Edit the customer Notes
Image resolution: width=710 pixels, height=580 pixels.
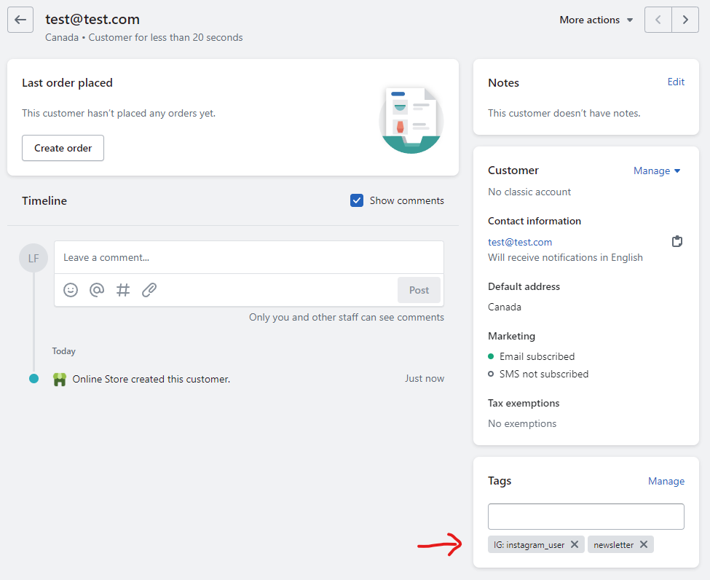tap(676, 82)
